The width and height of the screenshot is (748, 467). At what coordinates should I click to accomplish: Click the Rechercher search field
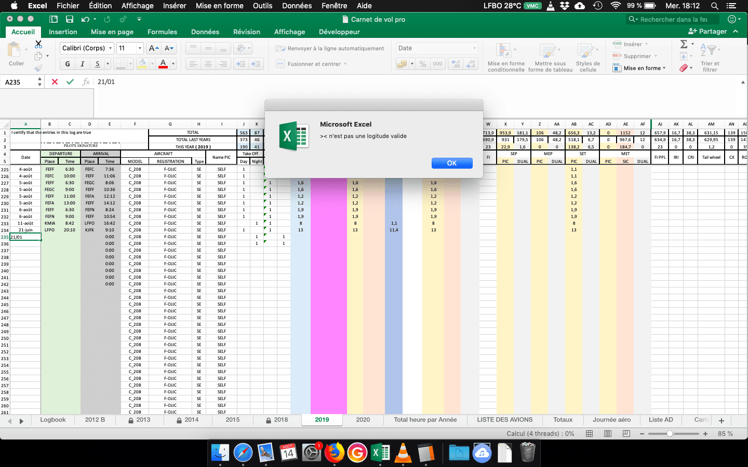[x=673, y=19]
